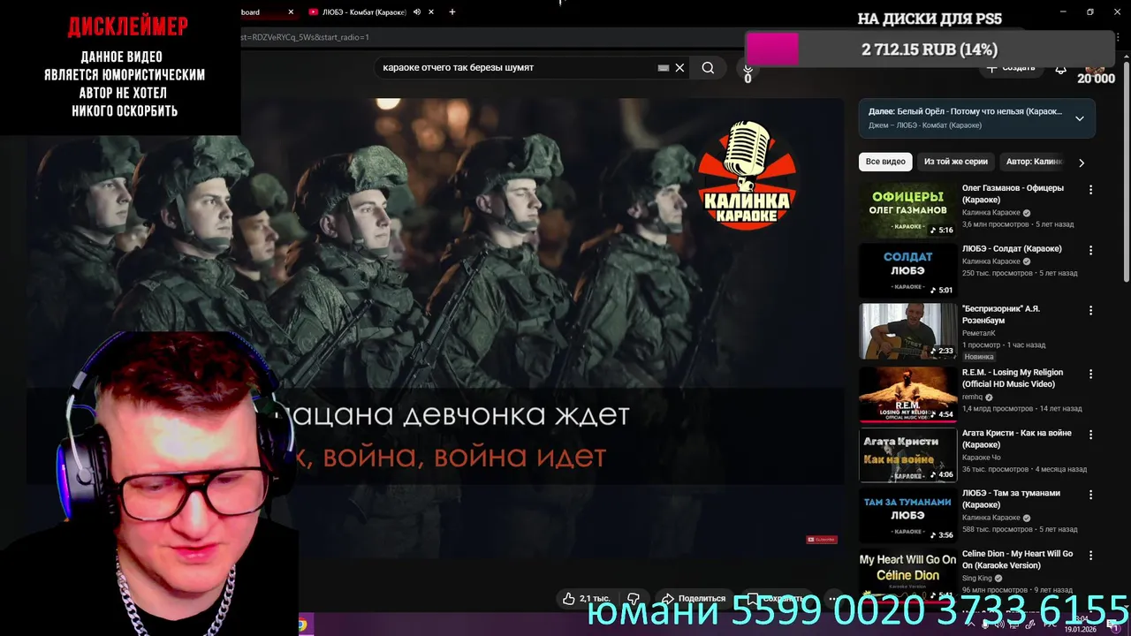Open the R.E.M. Losing My Religion thumbnail

908,394
